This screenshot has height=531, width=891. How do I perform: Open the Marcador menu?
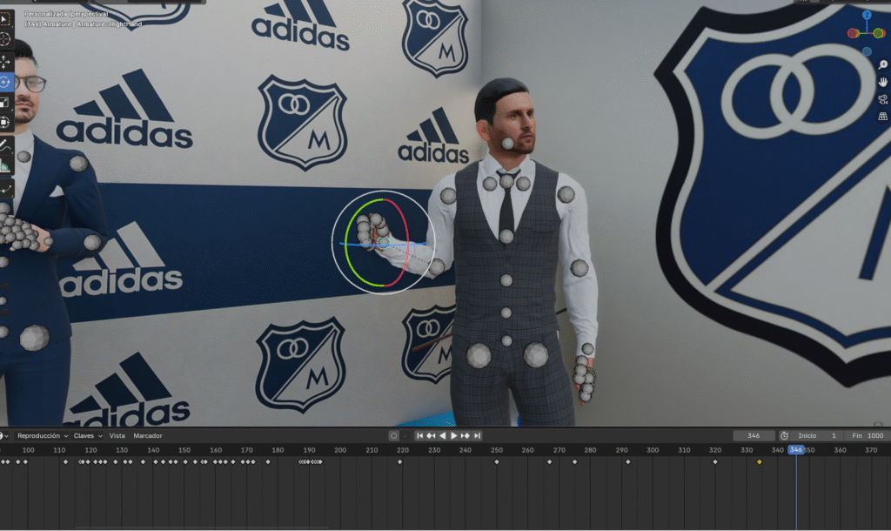[x=148, y=435]
